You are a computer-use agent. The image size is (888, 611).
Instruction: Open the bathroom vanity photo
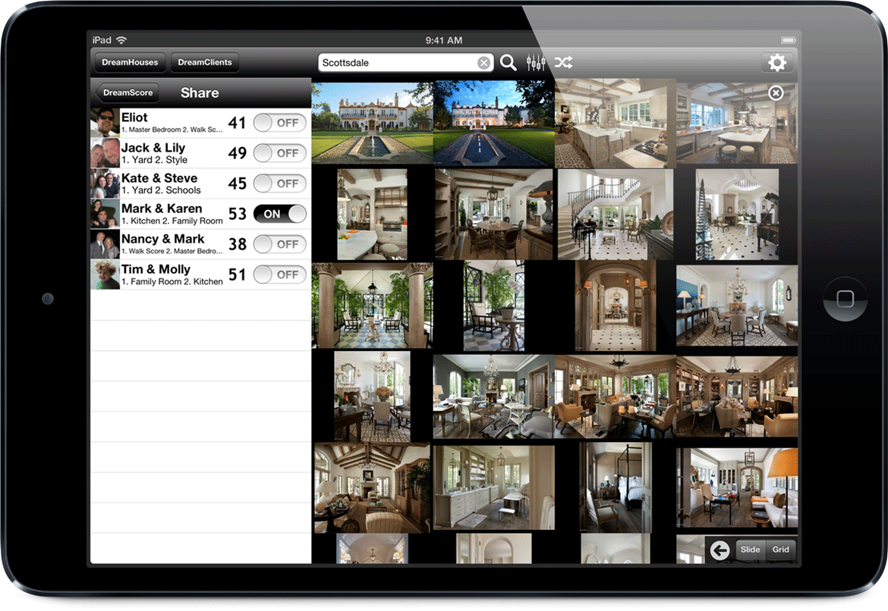494,487
